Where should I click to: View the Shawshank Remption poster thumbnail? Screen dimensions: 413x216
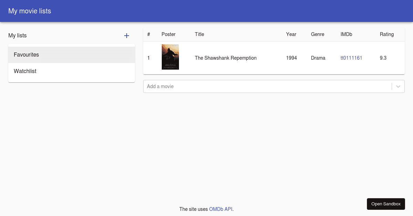pyautogui.click(x=170, y=57)
